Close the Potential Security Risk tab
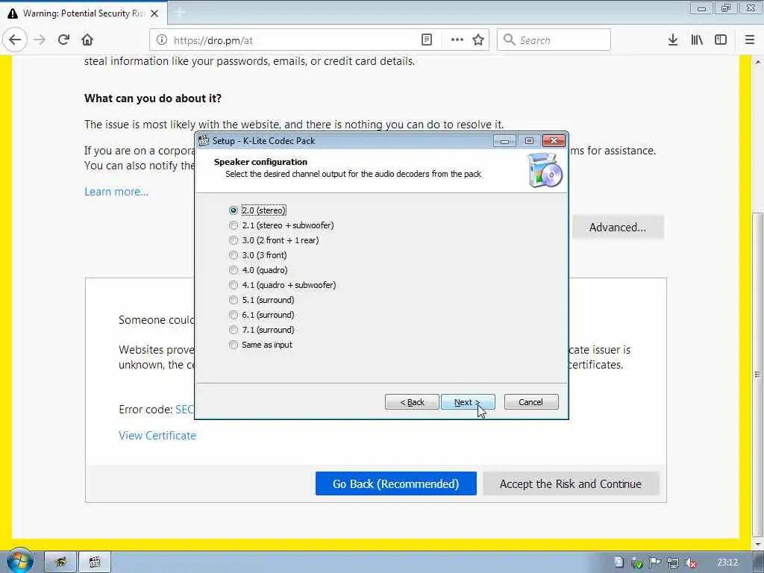Image resolution: width=764 pixels, height=573 pixels. click(154, 13)
